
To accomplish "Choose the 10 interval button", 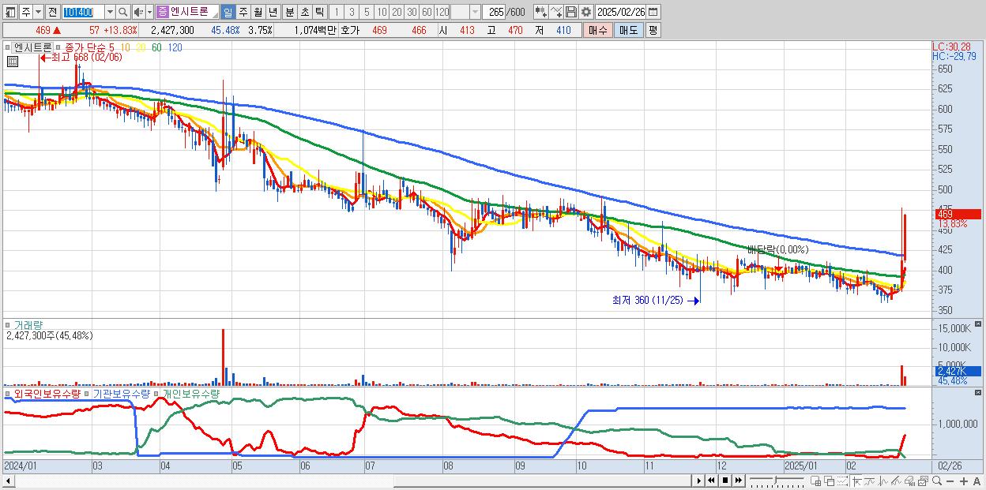I will point(382,12).
